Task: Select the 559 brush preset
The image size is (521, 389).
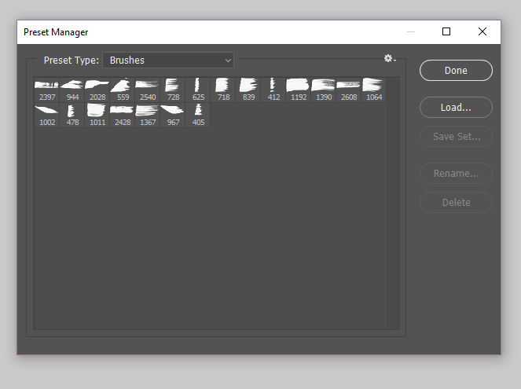Action: (x=123, y=90)
